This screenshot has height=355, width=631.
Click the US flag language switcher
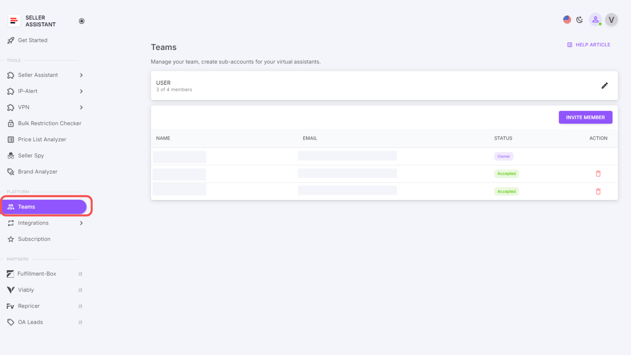pyautogui.click(x=567, y=19)
